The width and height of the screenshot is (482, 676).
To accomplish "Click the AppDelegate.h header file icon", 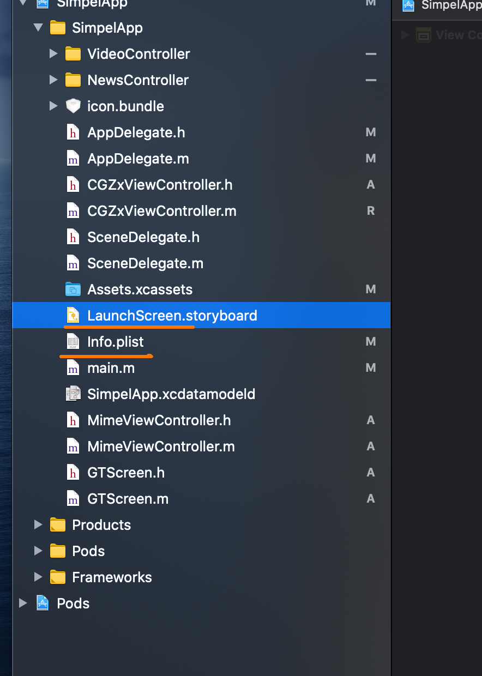I will pos(73,132).
